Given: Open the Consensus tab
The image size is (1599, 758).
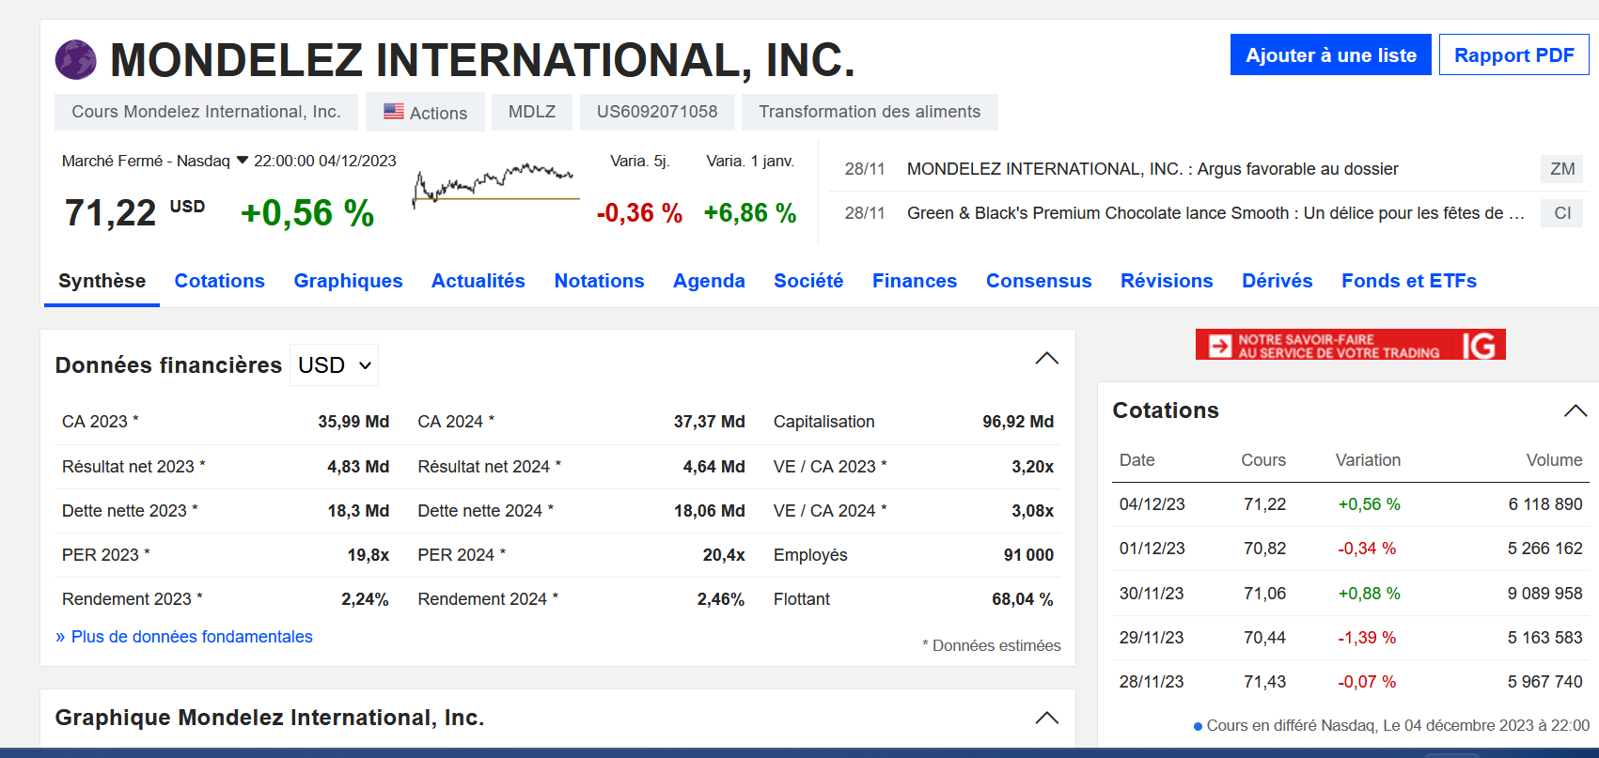Looking at the screenshot, I should 1039,281.
